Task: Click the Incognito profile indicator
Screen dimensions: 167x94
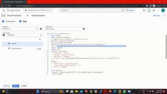Action: click(x=157, y=6)
